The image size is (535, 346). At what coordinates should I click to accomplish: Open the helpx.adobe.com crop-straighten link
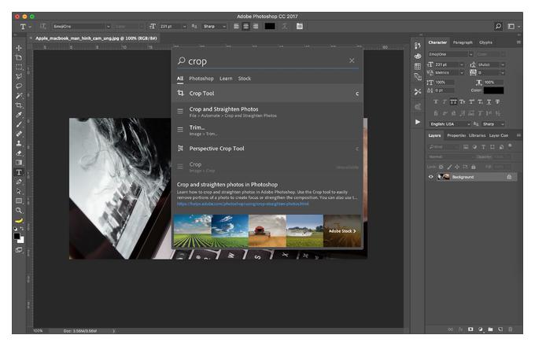click(x=242, y=204)
